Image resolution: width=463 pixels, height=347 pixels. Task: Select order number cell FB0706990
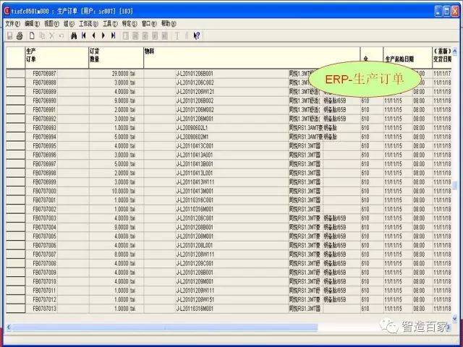click(44, 100)
